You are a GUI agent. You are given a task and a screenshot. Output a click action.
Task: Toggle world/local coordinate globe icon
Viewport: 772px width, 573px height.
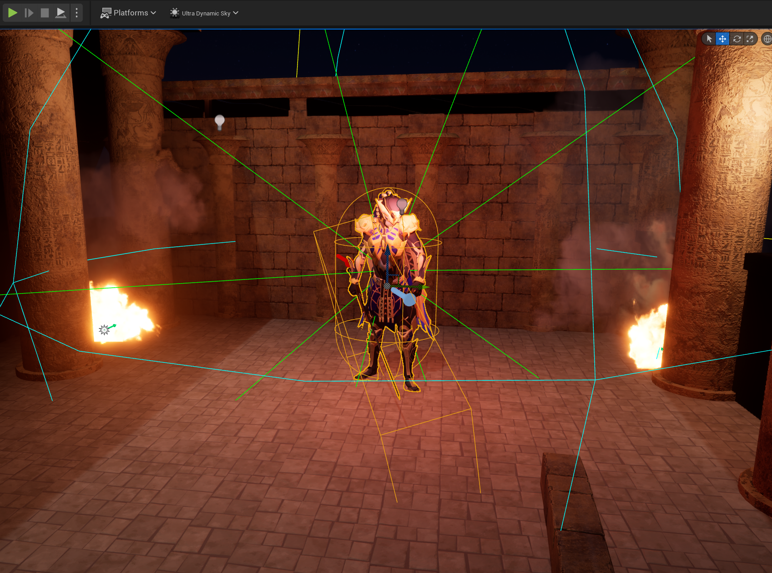click(x=767, y=39)
